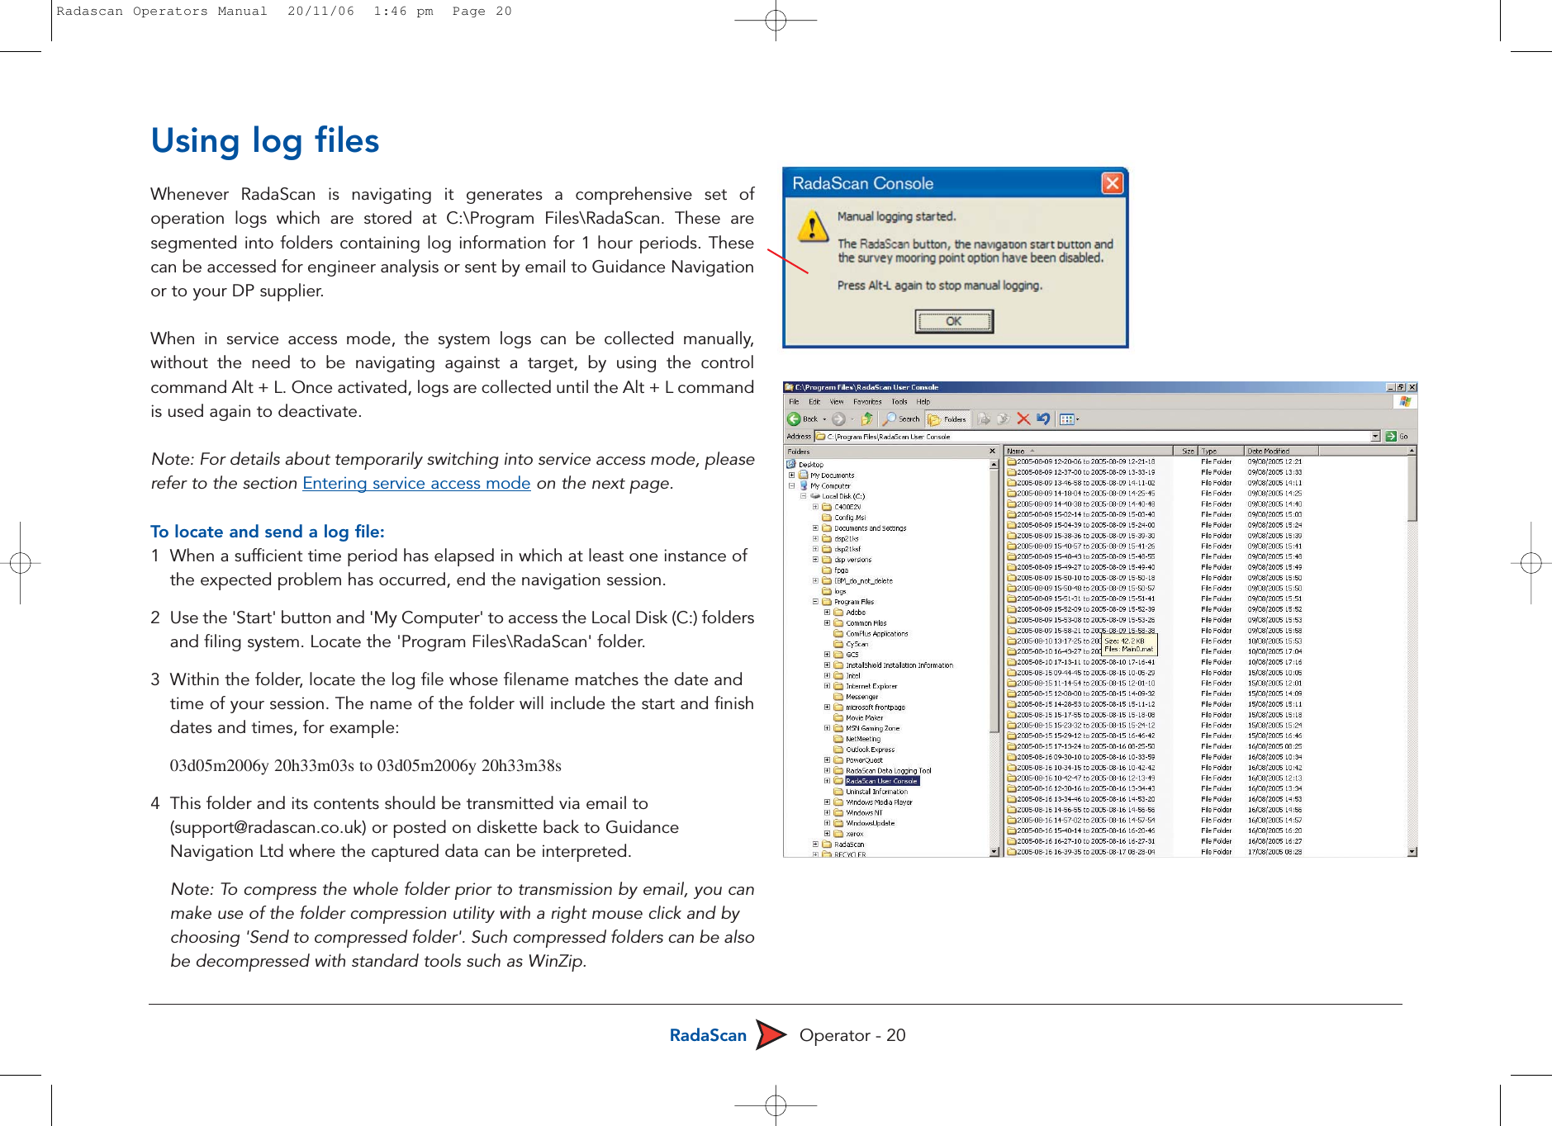Viewport: 1552px width, 1126px height.
Task: Select the xerox folder in tree
Action: [855, 834]
